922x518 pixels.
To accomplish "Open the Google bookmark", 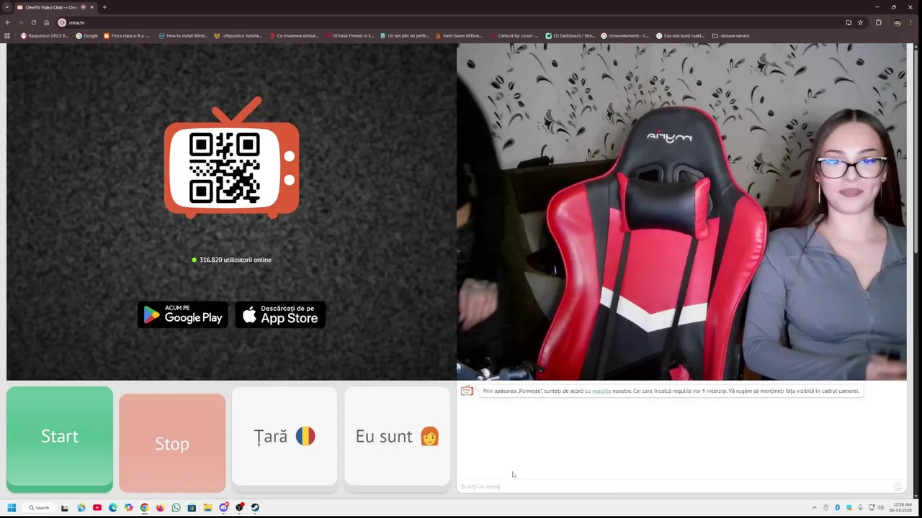I will (87, 35).
